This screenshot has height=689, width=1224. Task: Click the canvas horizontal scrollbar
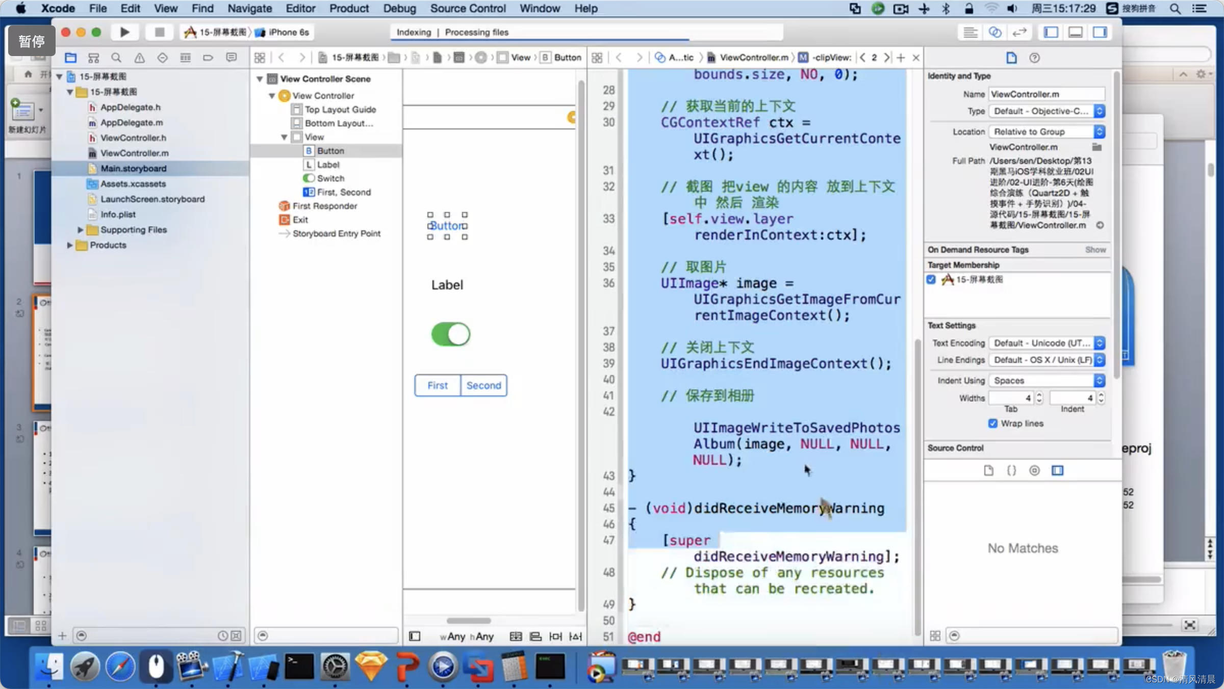[468, 621]
